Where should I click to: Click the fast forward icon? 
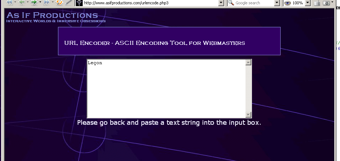tap(47, 3)
